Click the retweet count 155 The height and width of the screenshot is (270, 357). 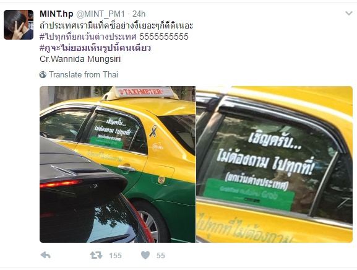tap(116, 256)
